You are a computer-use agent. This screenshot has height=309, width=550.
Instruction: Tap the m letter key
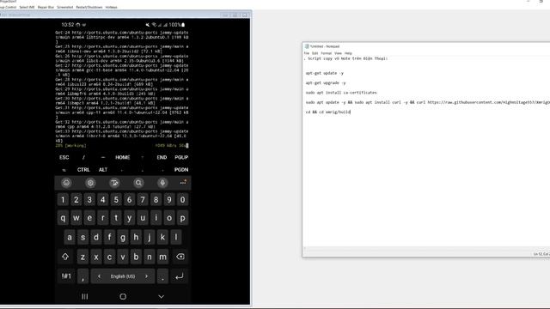[162, 257]
